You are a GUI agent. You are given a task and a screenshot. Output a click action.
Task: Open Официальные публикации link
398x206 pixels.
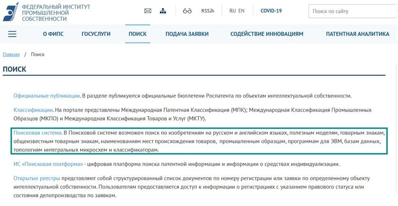point(47,96)
